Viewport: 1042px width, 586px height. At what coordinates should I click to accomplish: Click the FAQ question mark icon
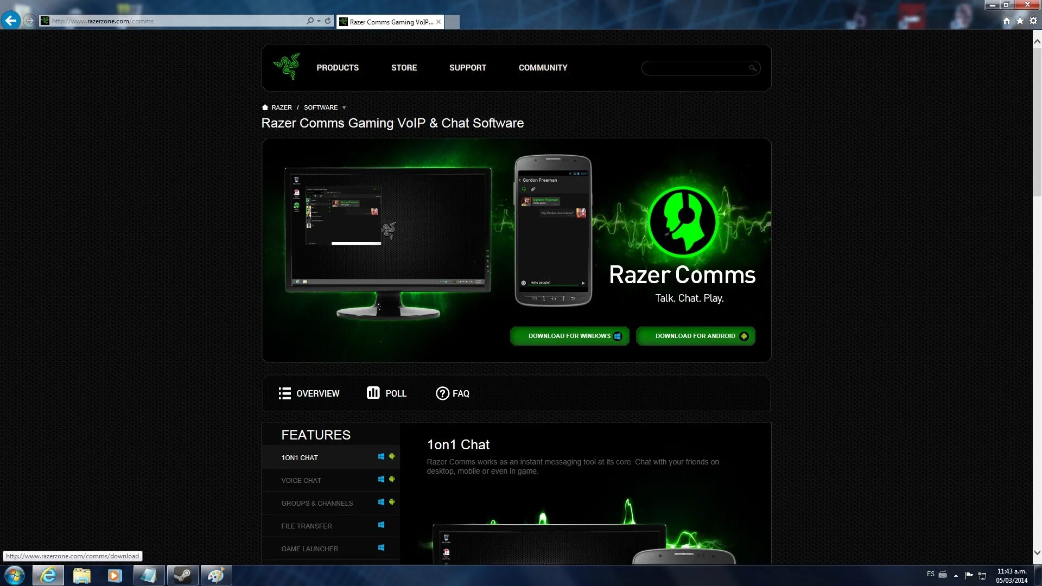[442, 393]
